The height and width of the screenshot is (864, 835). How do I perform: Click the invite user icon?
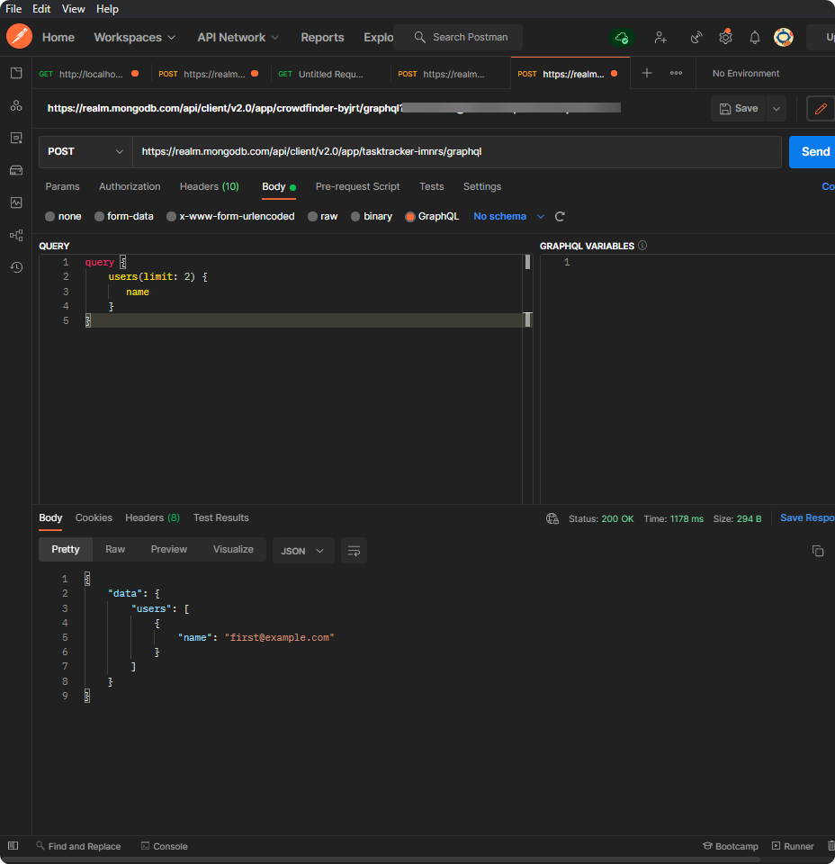tap(660, 38)
